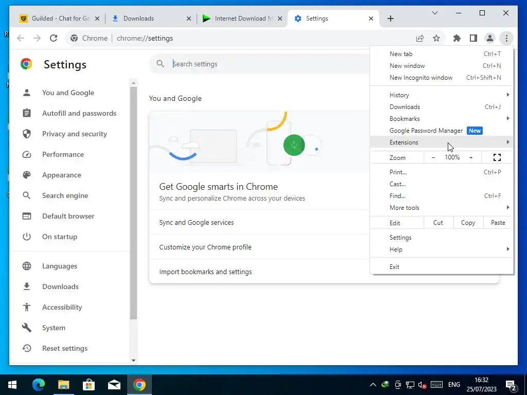Open the profile avatar icon

click(x=490, y=38)
